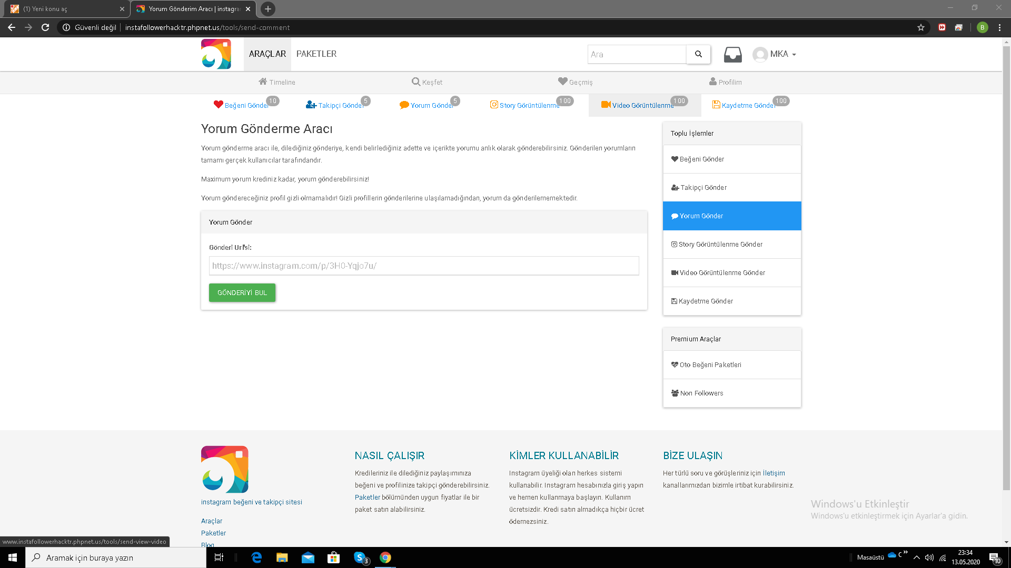Go to the Keşfet tab
This screenshot has height=568, width=1011.
coord(427,82)
